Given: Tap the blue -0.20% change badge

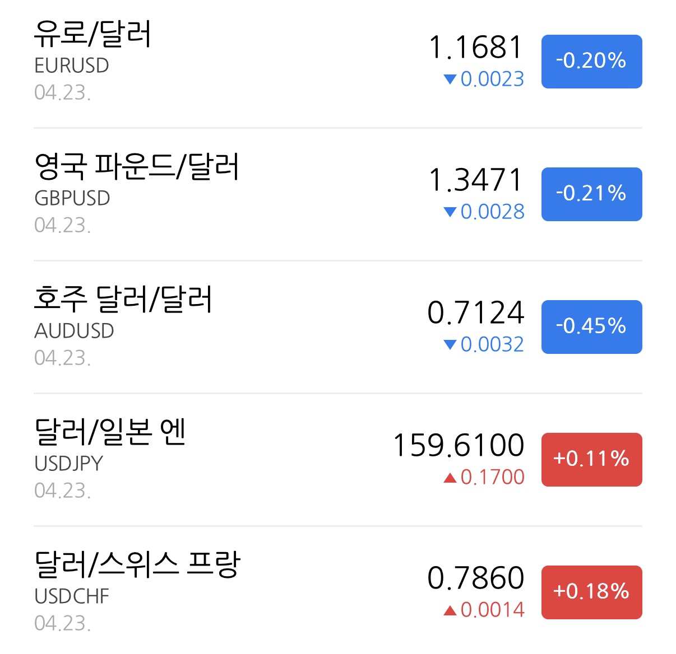Looking at the screenshot, I should click(591, 61).
